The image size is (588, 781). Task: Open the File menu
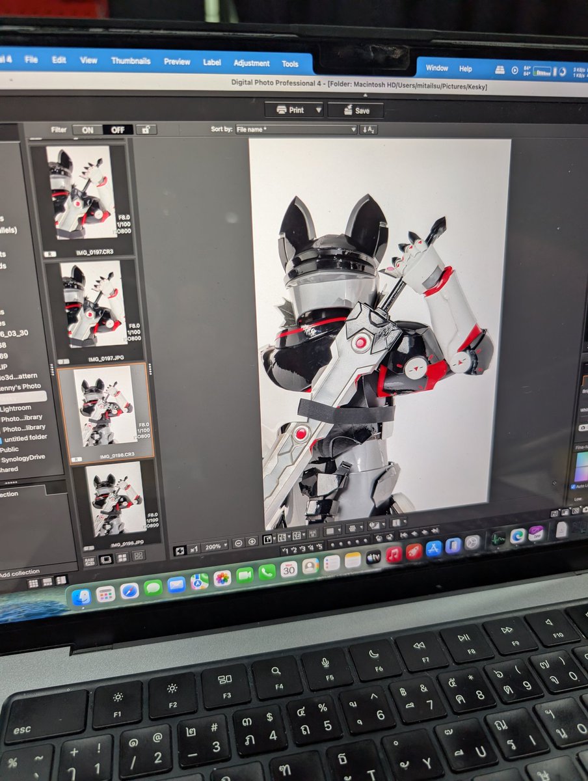31,59
